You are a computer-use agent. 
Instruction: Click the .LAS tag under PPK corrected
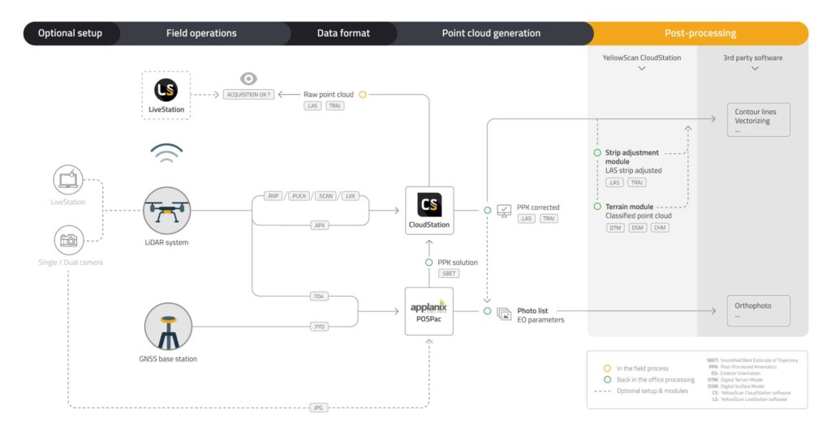[x=526, y=219]
